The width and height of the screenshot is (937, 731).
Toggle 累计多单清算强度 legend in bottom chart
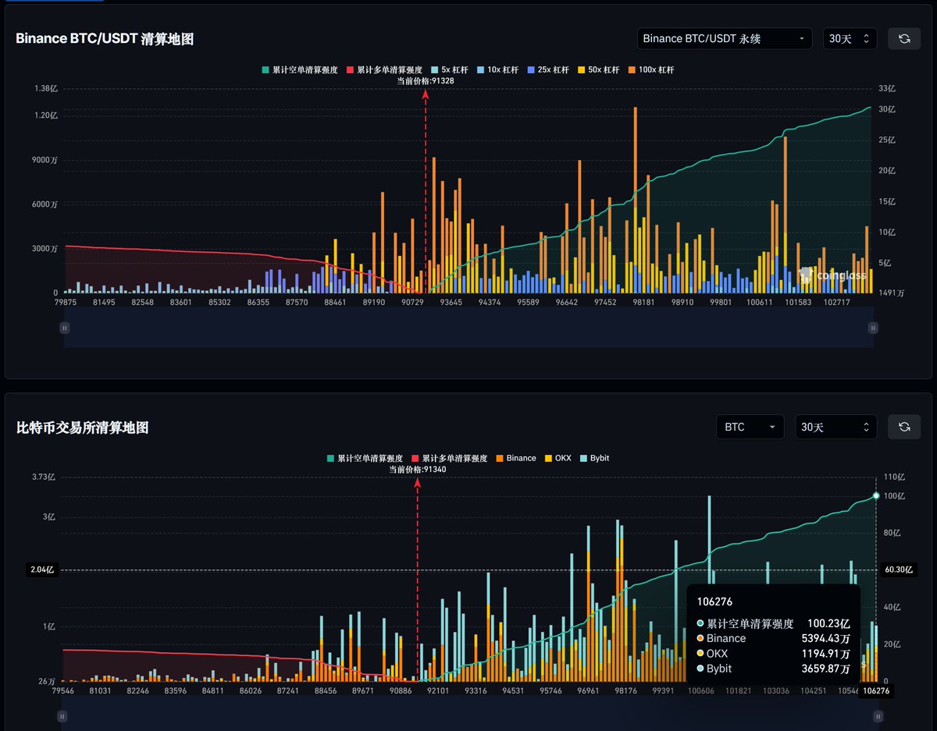(x=450, y=458)
